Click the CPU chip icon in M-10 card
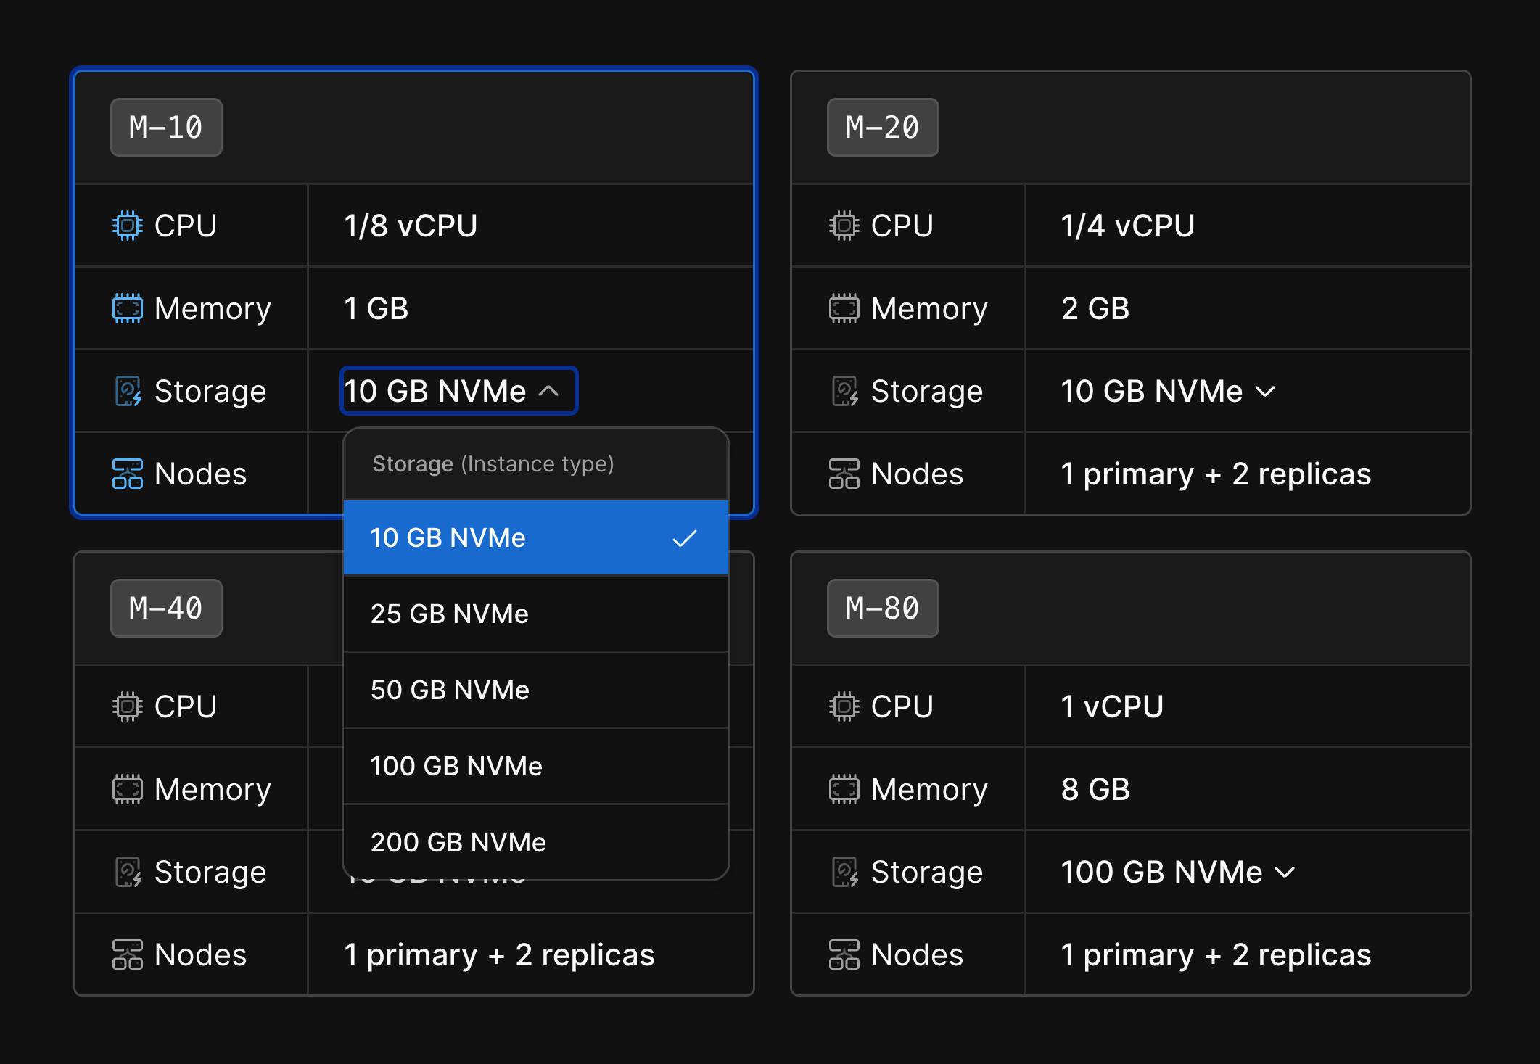 click(127, 226)
